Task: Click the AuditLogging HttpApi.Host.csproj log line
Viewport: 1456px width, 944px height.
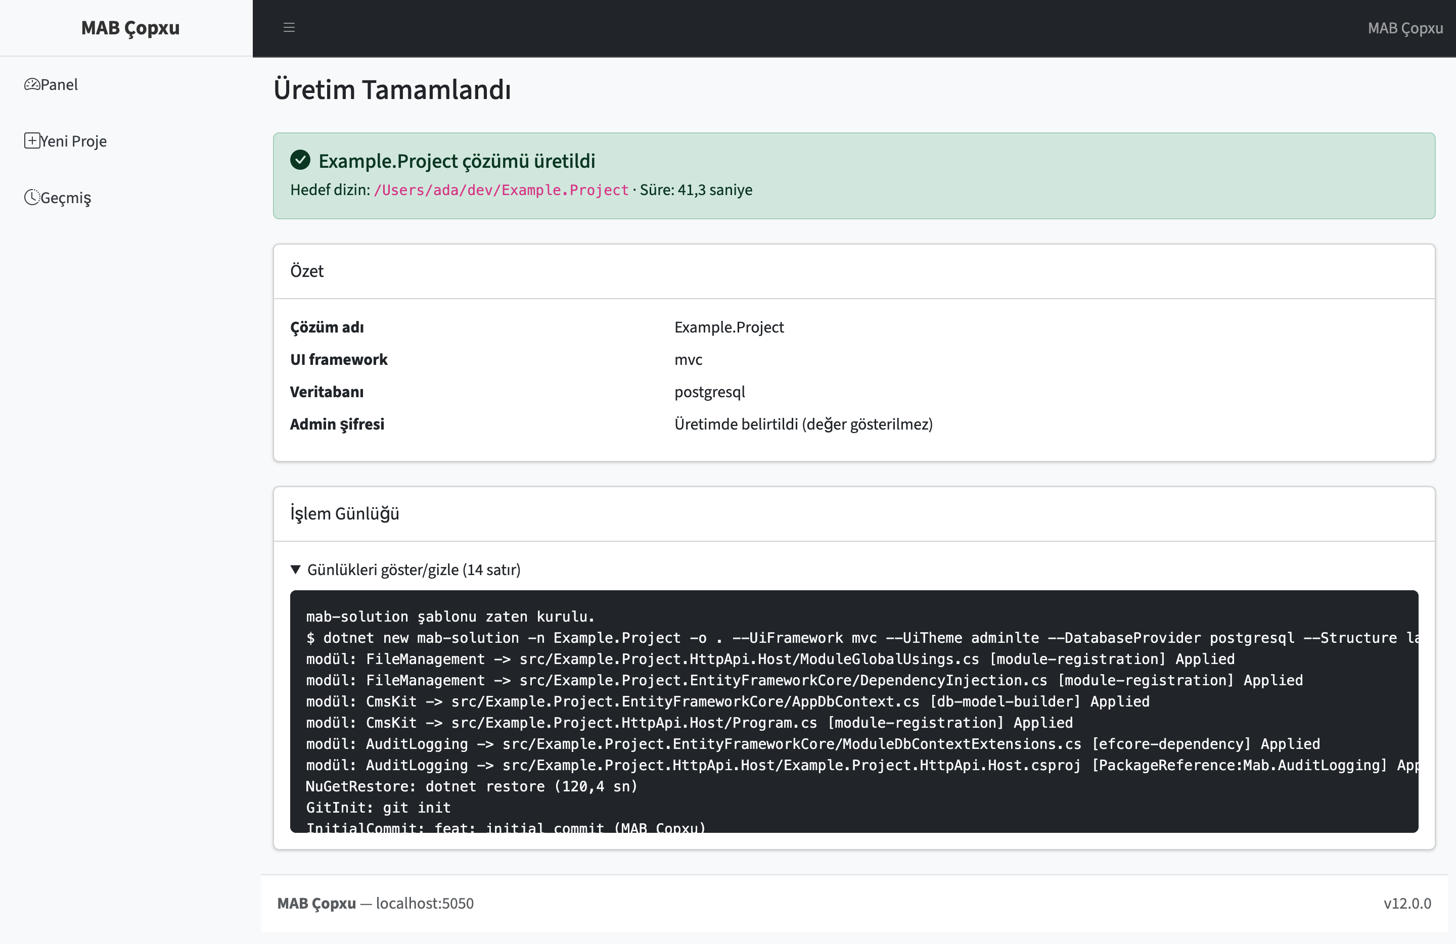Action: click(x=862, y=765)
